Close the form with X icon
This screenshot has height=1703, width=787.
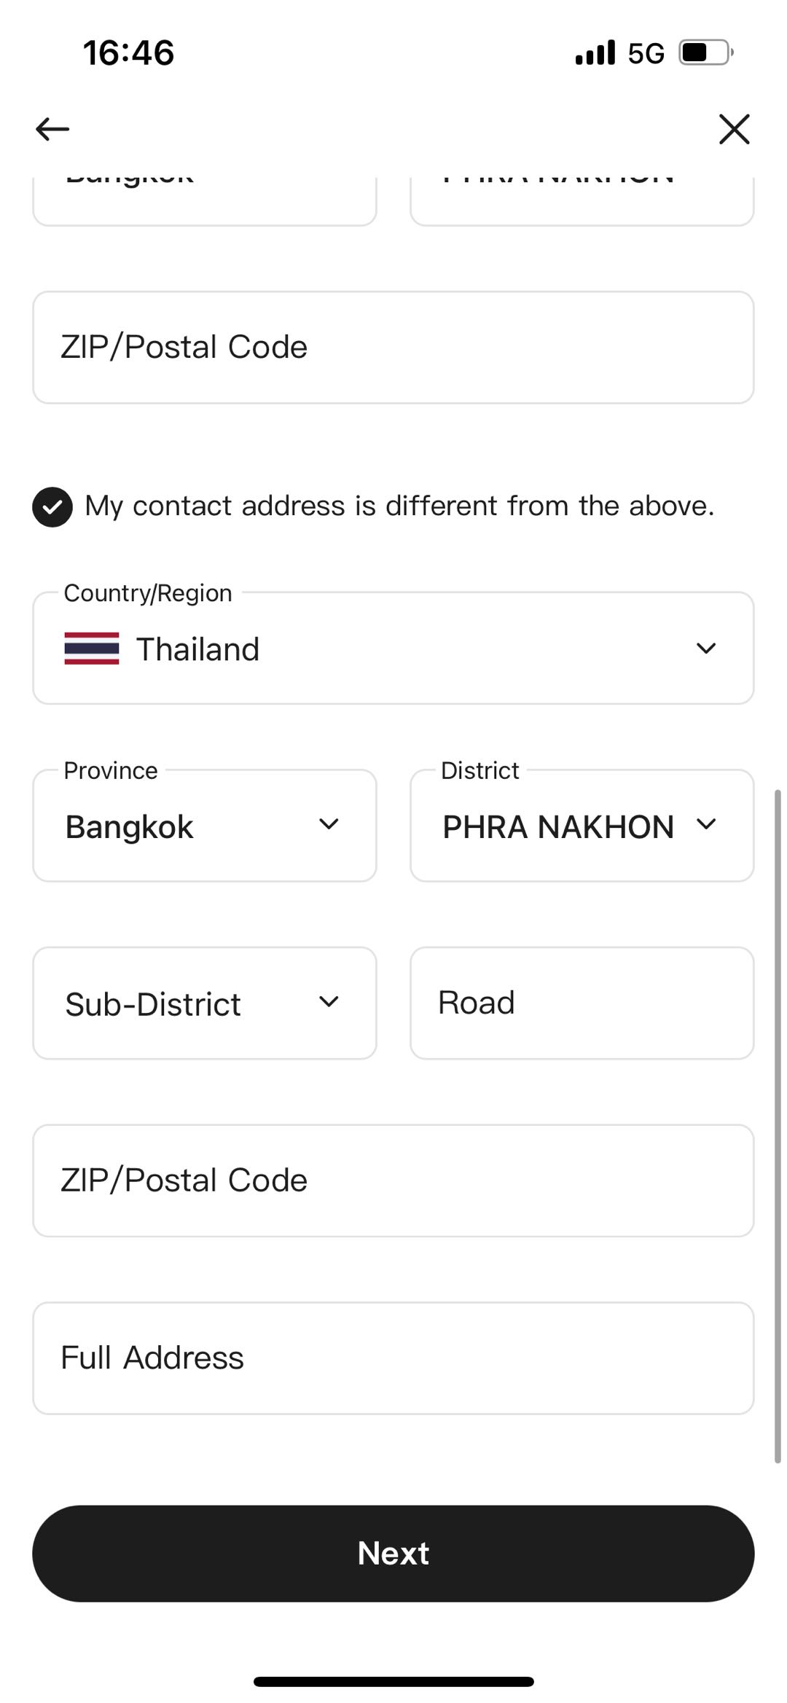pos(734,129)
